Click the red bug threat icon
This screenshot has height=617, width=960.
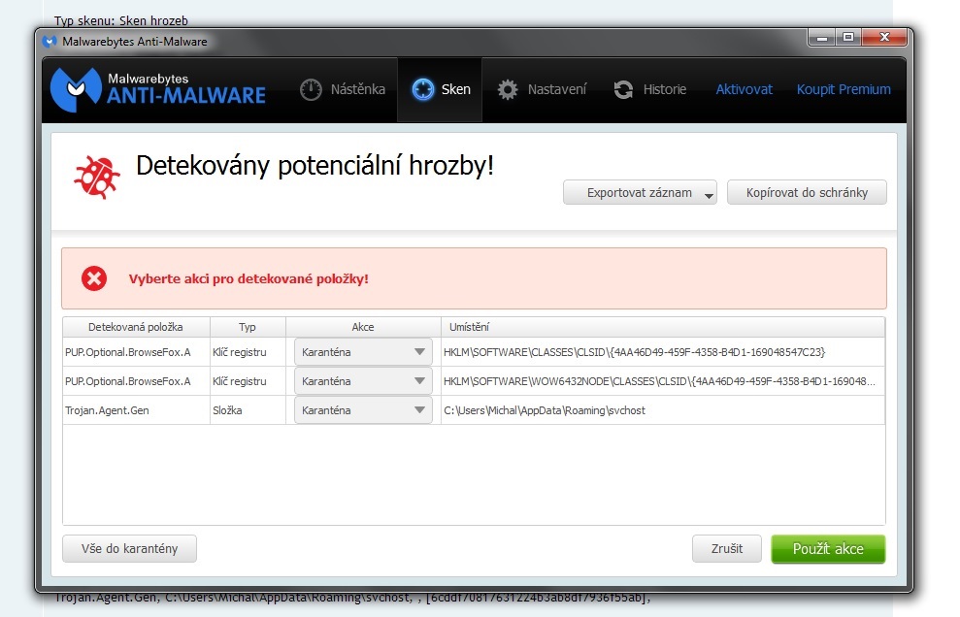pos(97,178)
